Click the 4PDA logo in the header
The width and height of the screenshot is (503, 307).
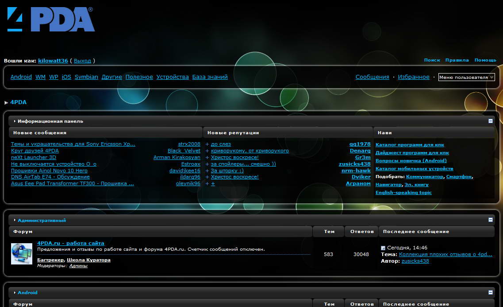(51, 19)
